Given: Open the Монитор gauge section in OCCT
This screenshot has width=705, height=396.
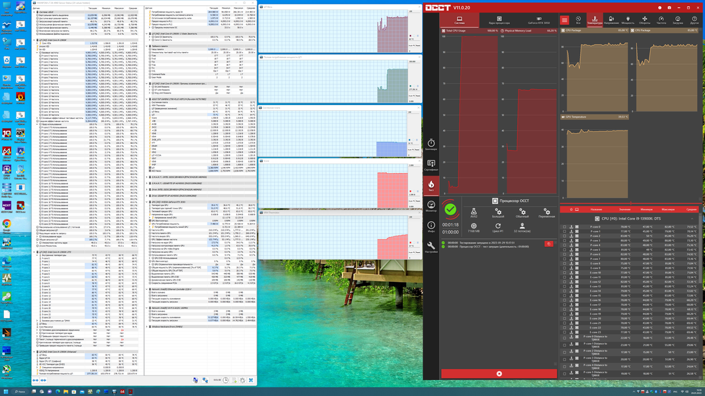Looking at the screenshot, I should point(431,207).
